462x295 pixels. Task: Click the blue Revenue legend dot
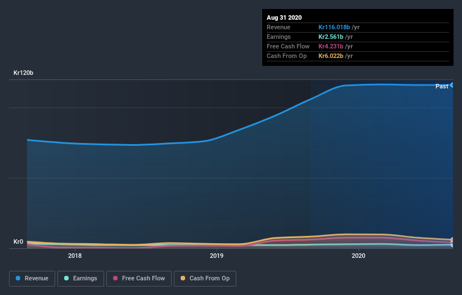tap(17, 278)
